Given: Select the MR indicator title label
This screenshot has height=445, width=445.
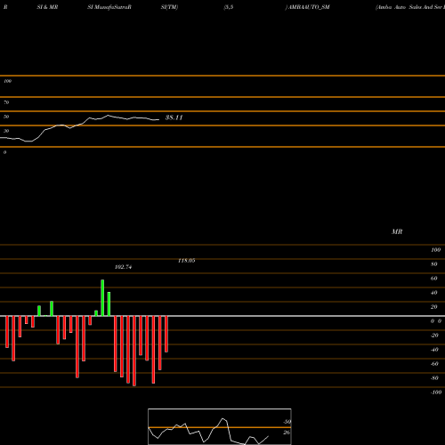Looking at the screenshot, I should click(x=397, y=231).
